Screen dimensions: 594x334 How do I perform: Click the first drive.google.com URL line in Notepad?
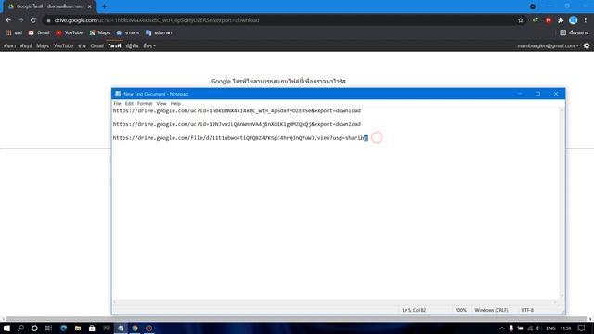237,111
